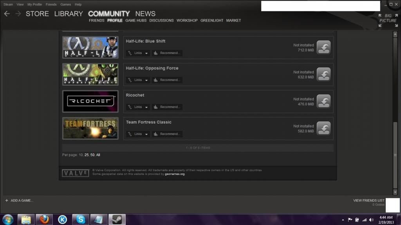Expand Links dropdown for Blue Shift
Image resolution: width=401 pixels, height=225 pixels.
[138, 53]
